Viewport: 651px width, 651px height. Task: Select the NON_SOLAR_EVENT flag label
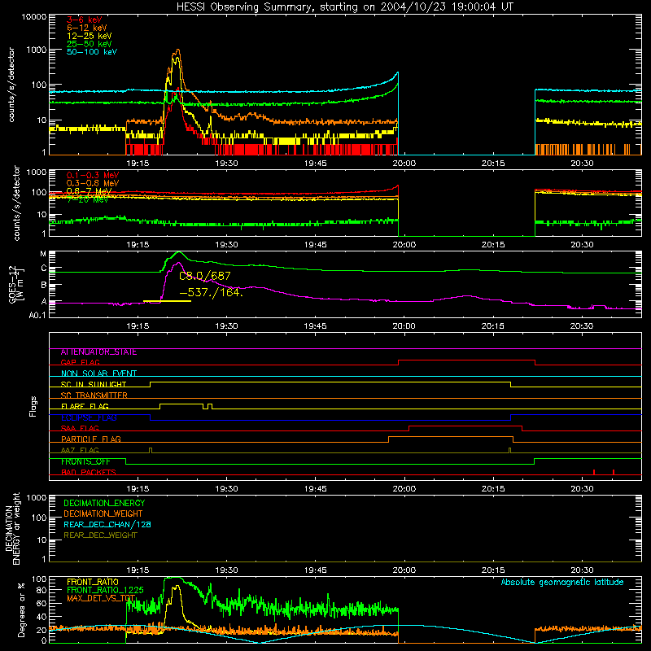(x=98, y=374)
